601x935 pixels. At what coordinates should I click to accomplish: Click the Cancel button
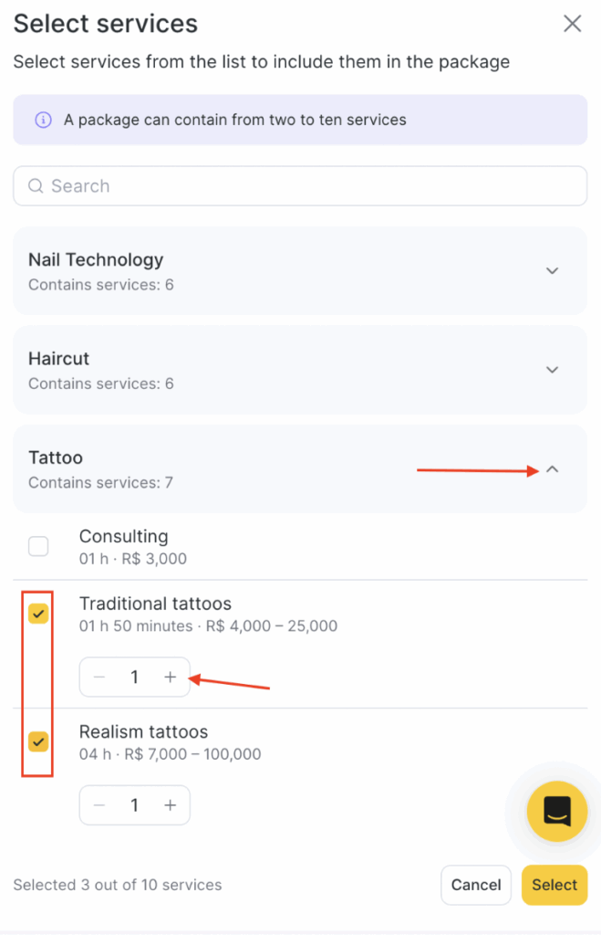click(476, 885)
